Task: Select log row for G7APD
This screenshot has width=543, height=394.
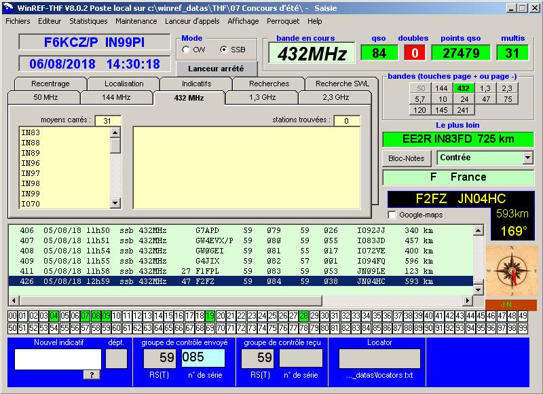Action: point(241,230)
